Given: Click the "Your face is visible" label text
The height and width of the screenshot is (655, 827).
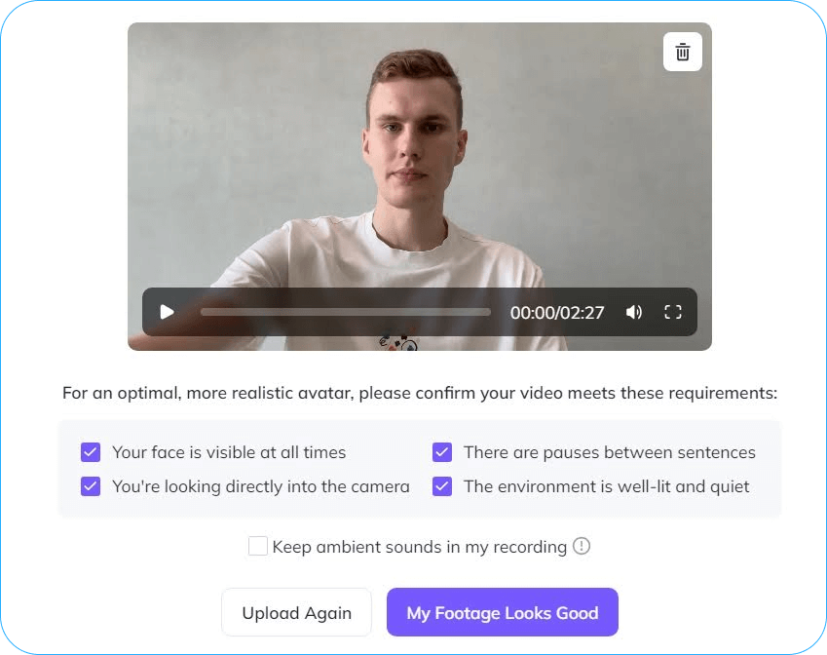Looking at the screenshot, I should (229, 452).
